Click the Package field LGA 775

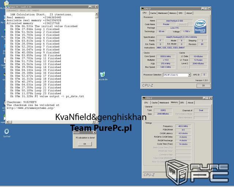pyautogui.click(x=174, y=28)
